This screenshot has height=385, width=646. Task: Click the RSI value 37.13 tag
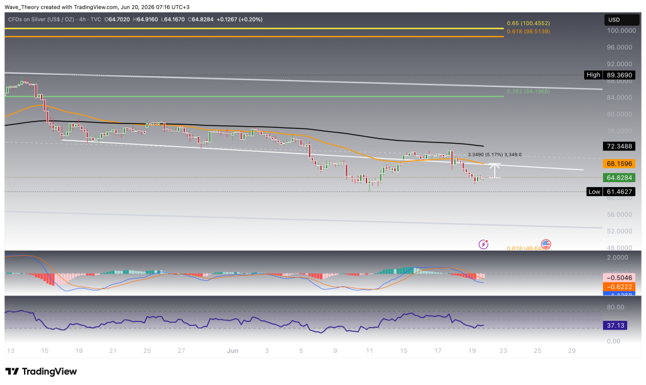(x=616, y=325)
